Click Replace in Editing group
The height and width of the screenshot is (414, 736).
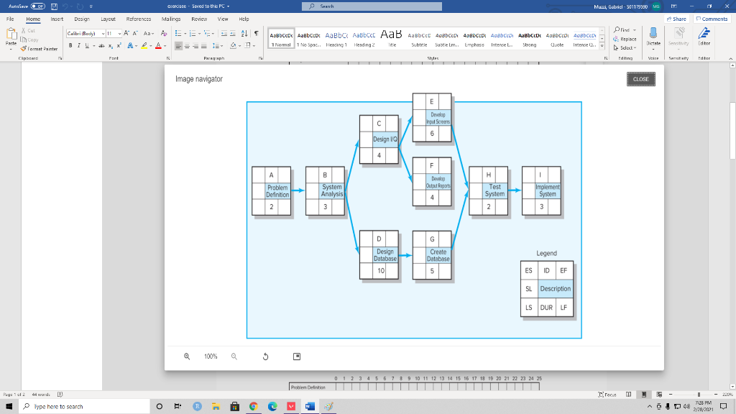(x=625, y=39)
